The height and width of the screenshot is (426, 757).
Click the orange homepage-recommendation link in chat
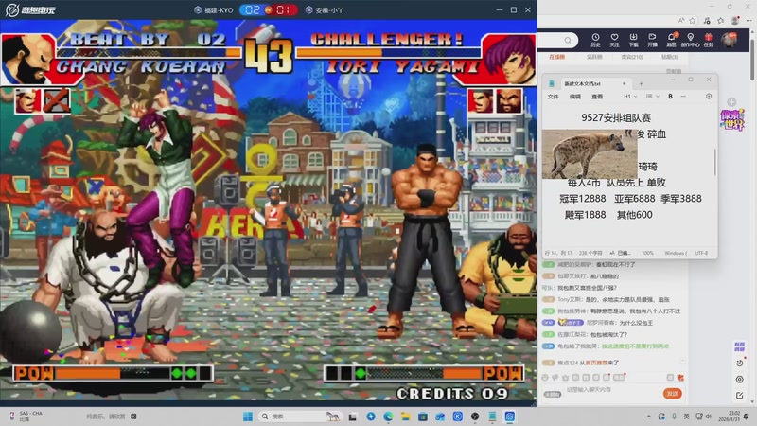point(596,363)
